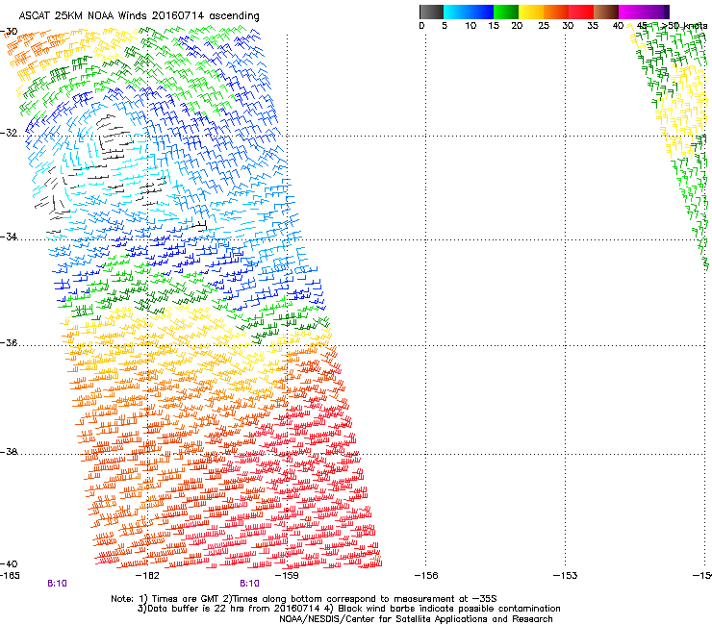Click the dark purple >50 knots legend color

[x=667, y=12]
